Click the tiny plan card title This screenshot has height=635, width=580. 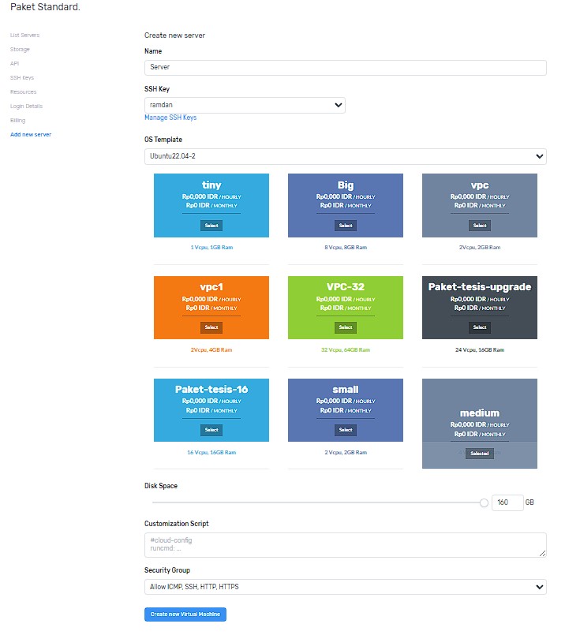pyautogui.click(x=211, y=185)
